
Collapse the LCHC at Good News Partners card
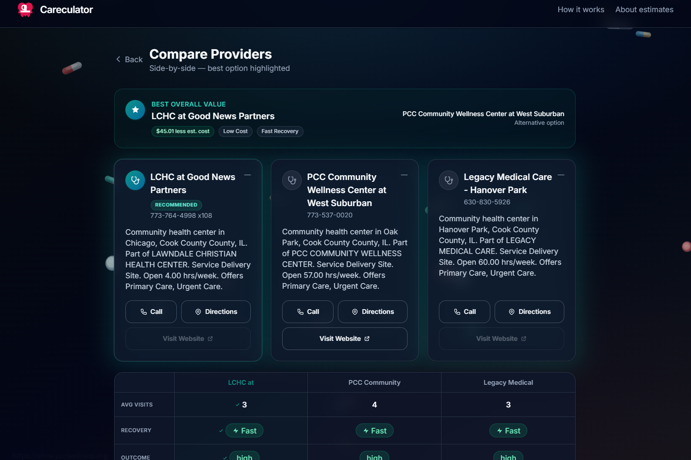247,175
